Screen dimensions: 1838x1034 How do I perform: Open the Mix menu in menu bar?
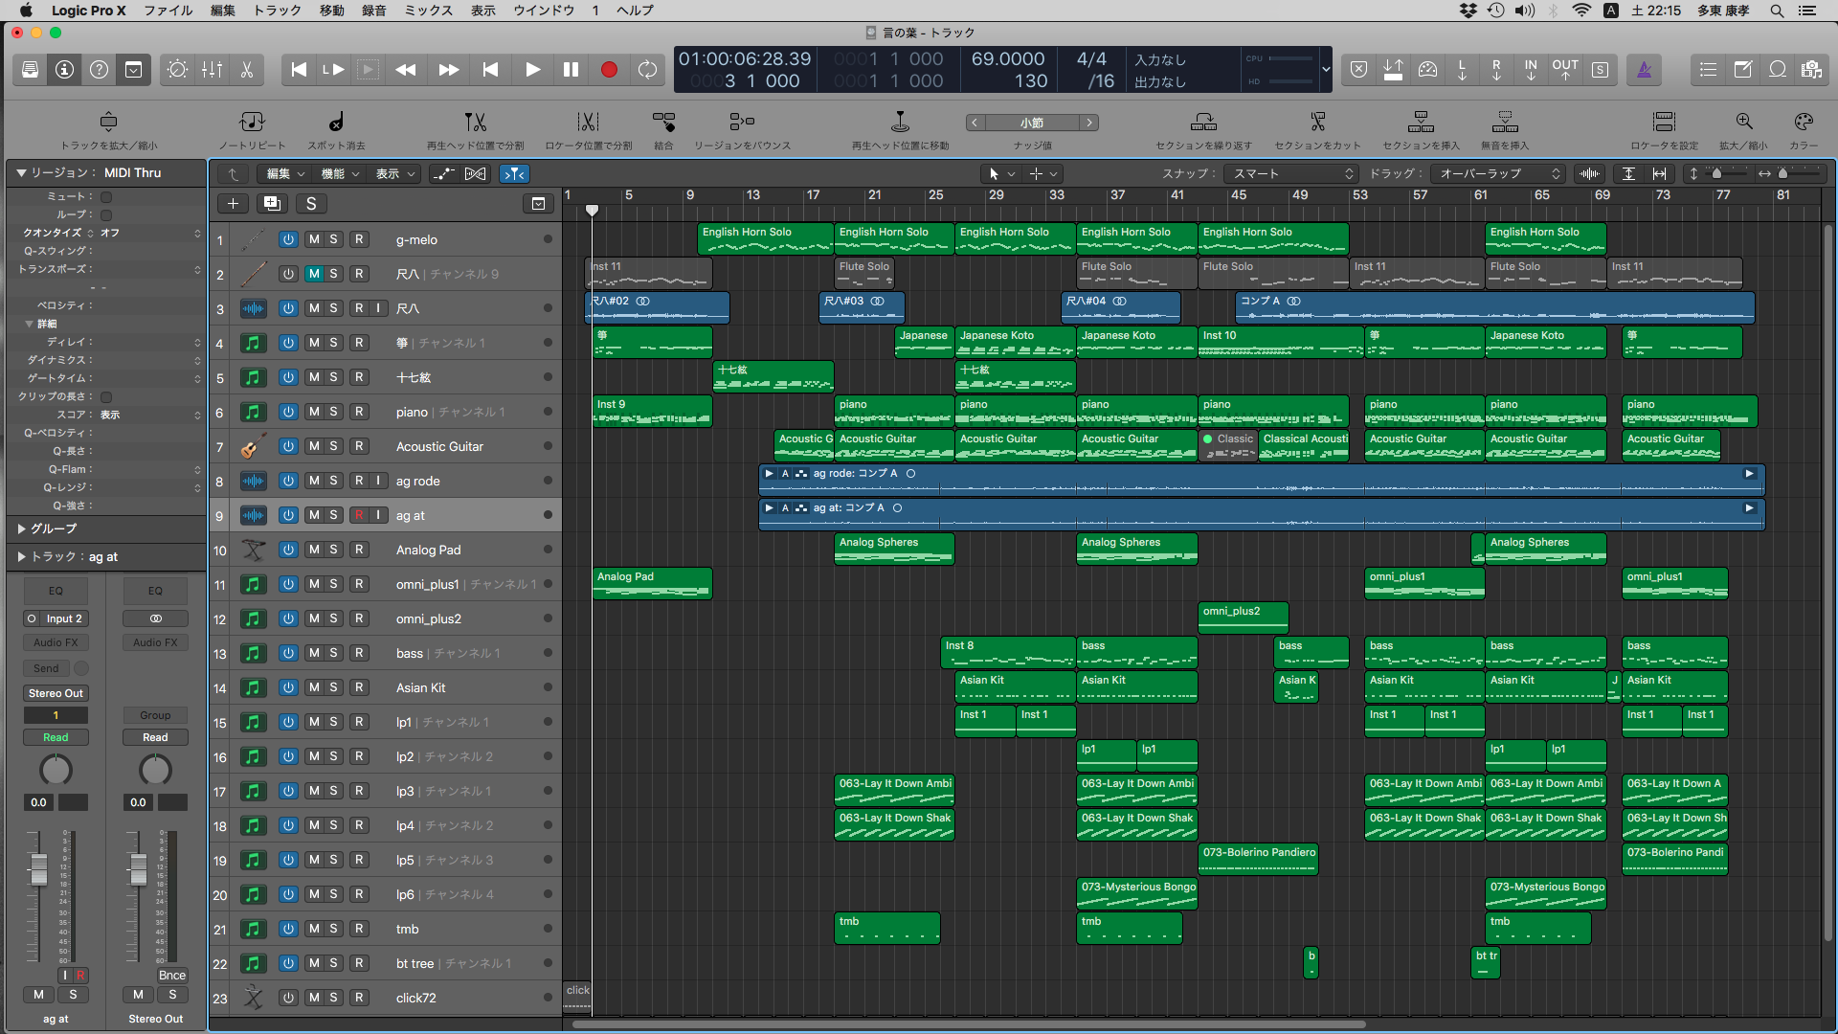click(428, 11)
